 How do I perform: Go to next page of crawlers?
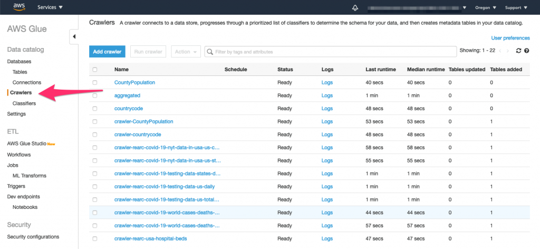tap(508, 51)
